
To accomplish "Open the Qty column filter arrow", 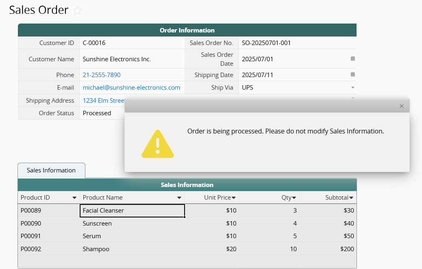I will click(x=294, y=198).
